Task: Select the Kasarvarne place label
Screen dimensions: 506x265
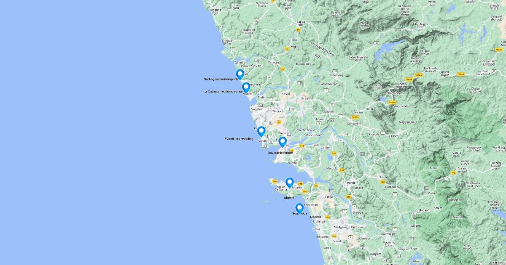Action: point(304,64)
